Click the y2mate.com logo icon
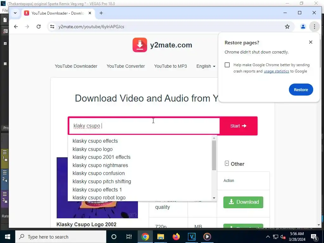This screenshot has height=243, width=324. (x=140, y=45)
